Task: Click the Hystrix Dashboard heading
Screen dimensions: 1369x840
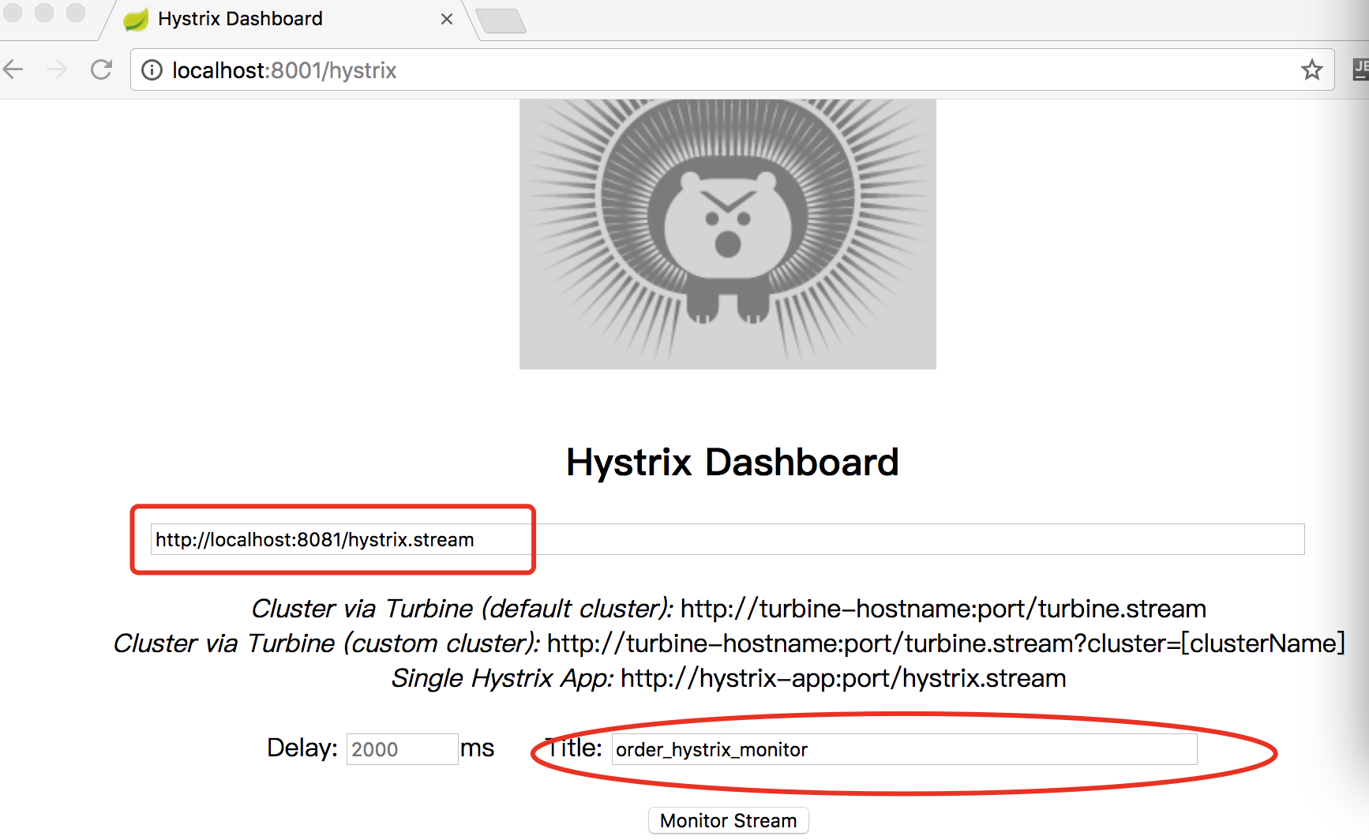Action: [732, 462]
